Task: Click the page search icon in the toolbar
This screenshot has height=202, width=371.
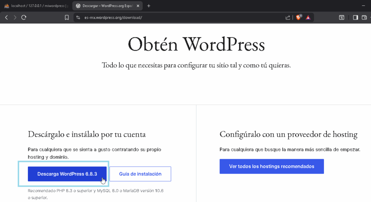Action: [x=342, y=17]
